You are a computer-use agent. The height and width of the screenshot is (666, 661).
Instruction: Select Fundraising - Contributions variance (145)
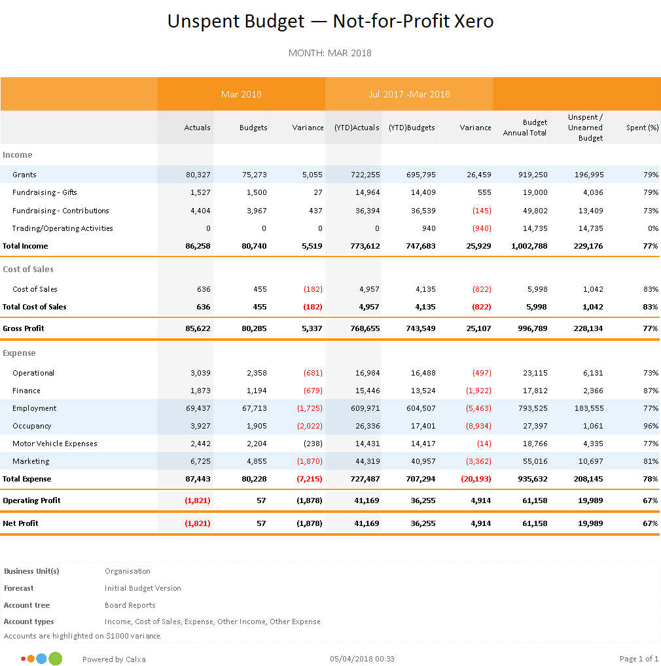click(482, 211)
